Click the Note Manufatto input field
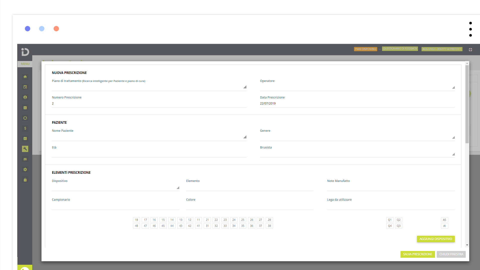The height and width of the screenshot is (270, 480). (x=391, y=187)
